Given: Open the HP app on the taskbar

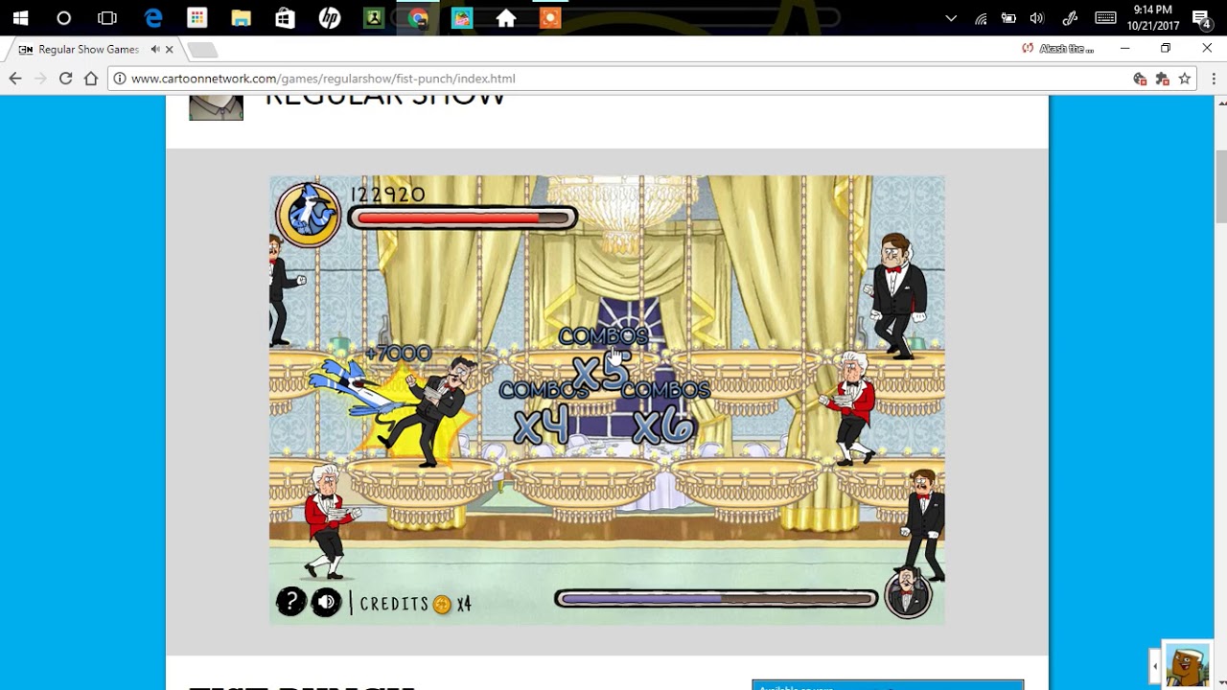Looking at the screenshot, I should [330, 17].
